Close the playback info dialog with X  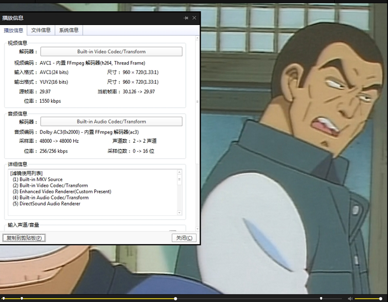194,18
